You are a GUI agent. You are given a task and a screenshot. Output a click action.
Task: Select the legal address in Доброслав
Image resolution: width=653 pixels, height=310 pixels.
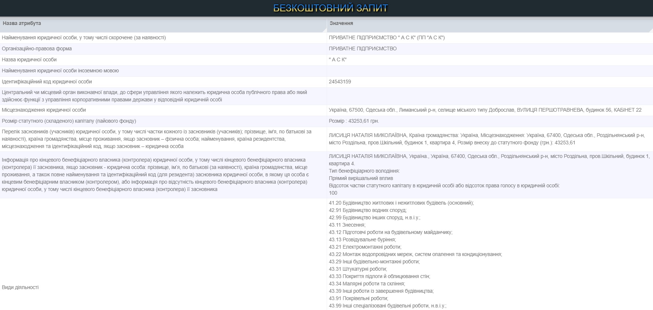tap(485, 110)
